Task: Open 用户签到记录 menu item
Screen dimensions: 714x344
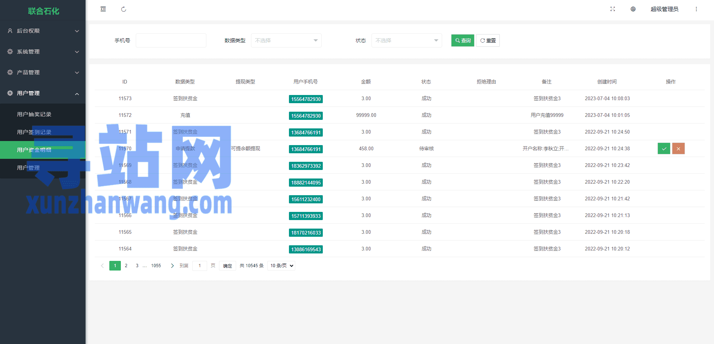Action: [43, 132]
